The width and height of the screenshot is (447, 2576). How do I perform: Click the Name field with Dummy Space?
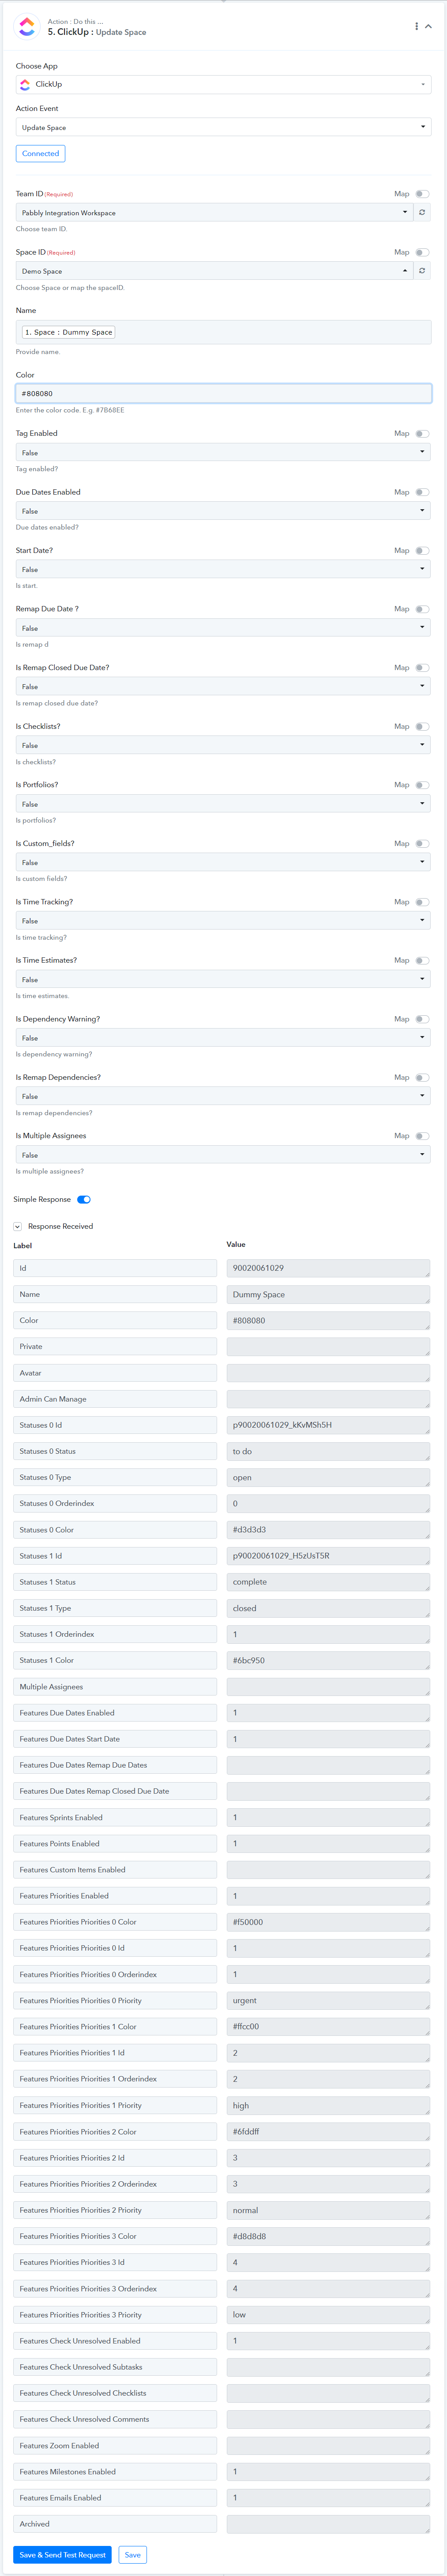[223, 332]
